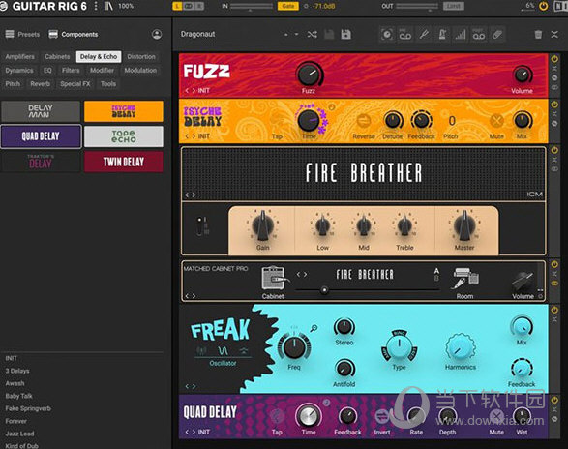Click preset arrows under Matched Cabinet Pro
The width and height of the screenshot is (568, 449).
pos(191,296)
